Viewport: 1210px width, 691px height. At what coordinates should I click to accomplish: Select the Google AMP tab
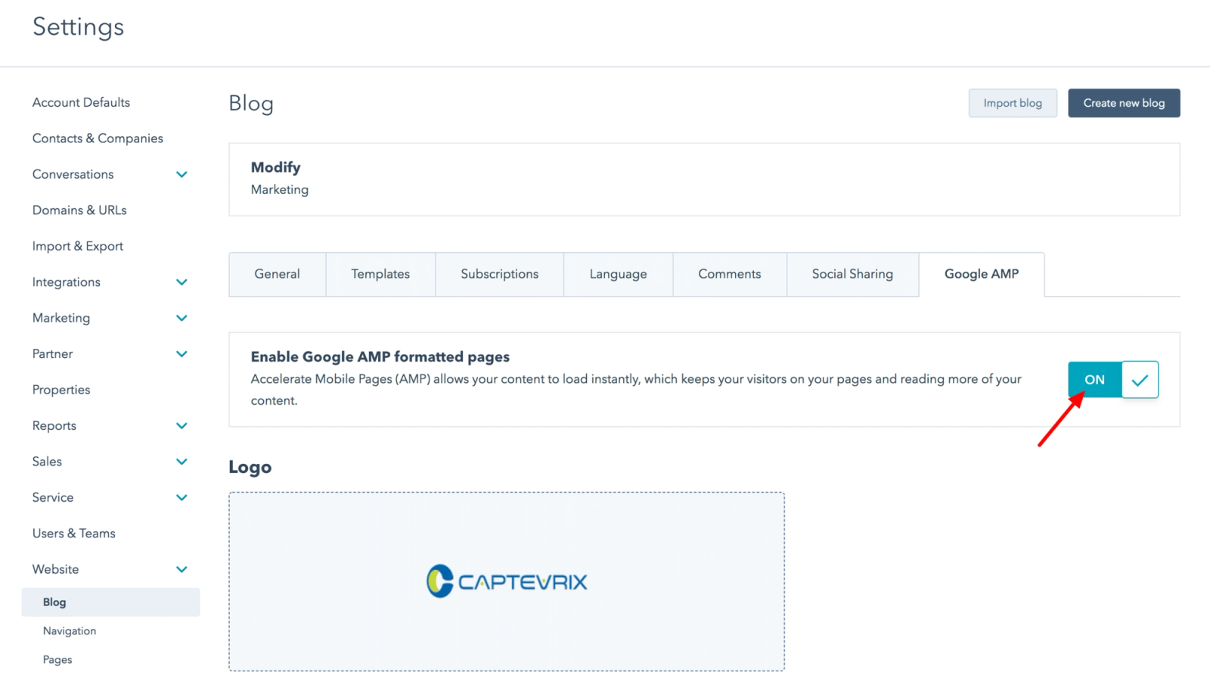click(x=982, y=274)
